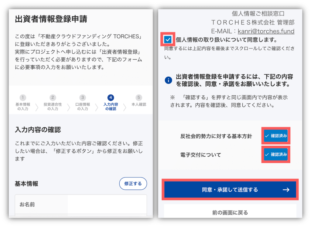Screen dimensions: 311x227
Task: Click the arrow icon on 同意・承諾して送信する
Action: pyautogui.click(x=286, y=190)
